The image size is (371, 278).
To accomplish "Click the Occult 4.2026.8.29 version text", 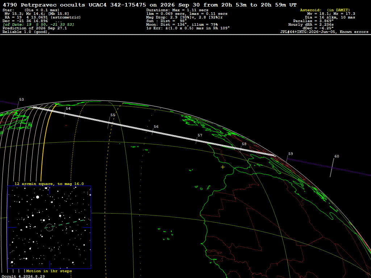I will click(x=23, y=276).
